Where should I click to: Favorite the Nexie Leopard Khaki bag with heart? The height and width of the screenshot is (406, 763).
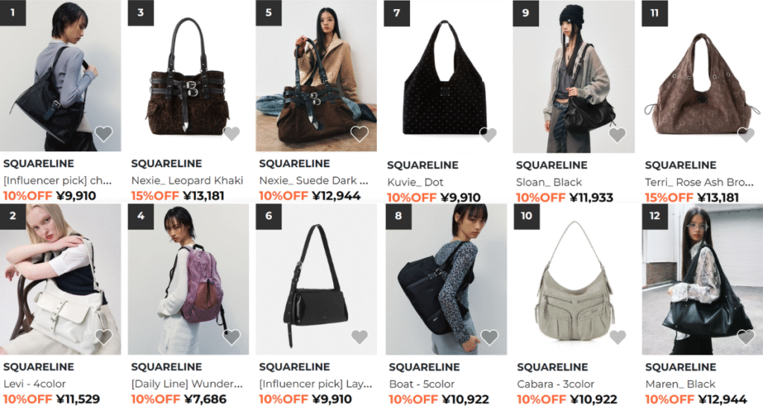[x=231, y=133]
